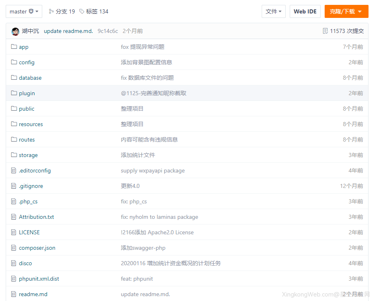Open the .editorconfig file
Screen dimensions: 373x301
[x=35, y=171]
